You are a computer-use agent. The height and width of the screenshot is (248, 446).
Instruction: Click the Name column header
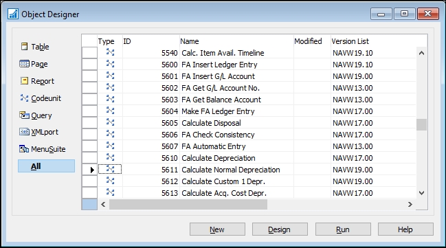(x=236, y=41)
